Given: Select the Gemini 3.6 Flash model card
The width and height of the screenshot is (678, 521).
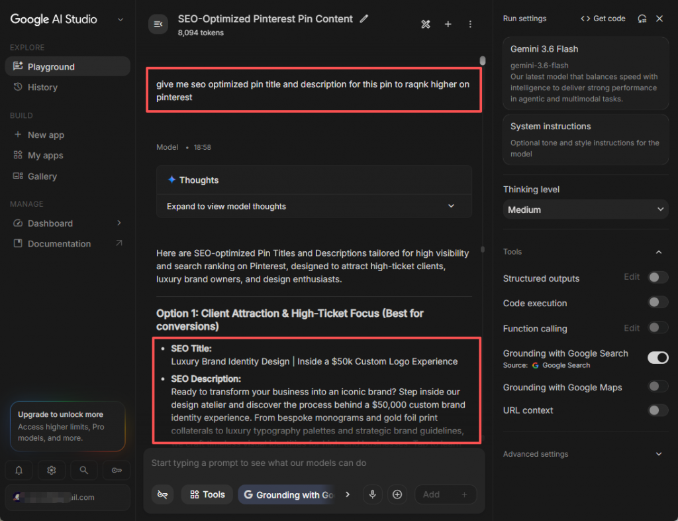Looking at the screenshot, I should [586, 73].
